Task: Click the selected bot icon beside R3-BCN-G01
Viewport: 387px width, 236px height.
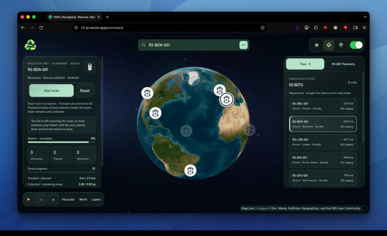Action: [x=90, y=67]
